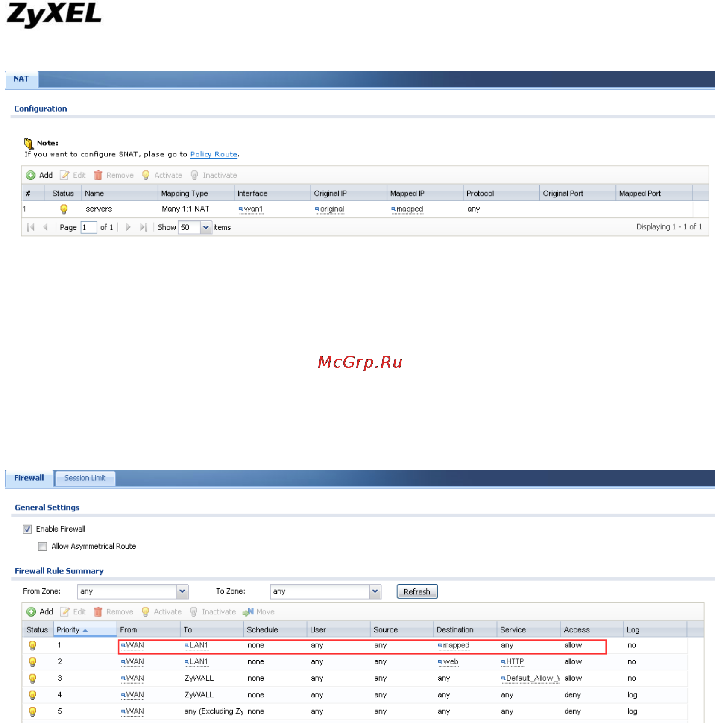
Task: Open web destination link in rule 2
Action: pyautogui.click(x=448, y=662)
